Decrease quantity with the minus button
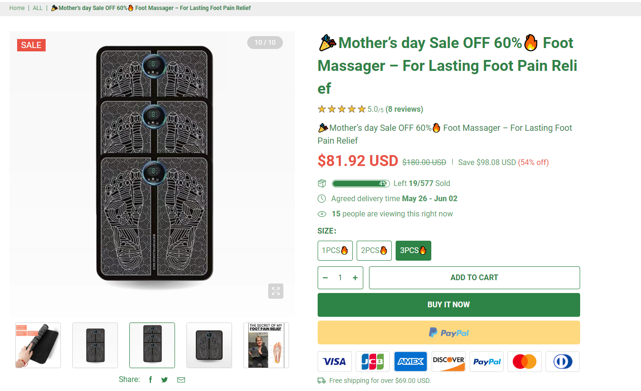The height and width of the screenshot is (391, 641). click(x=325, y=278)
